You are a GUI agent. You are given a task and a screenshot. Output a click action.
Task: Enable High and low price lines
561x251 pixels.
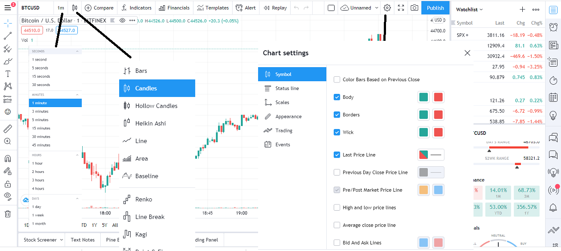(x=337, y=208)
